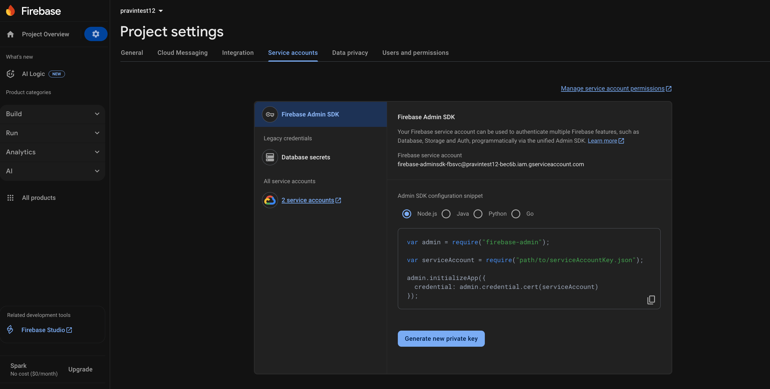Switch to the Cloud Messaging tab
Screen dimensions: 770x389
(x=182, y=53)
